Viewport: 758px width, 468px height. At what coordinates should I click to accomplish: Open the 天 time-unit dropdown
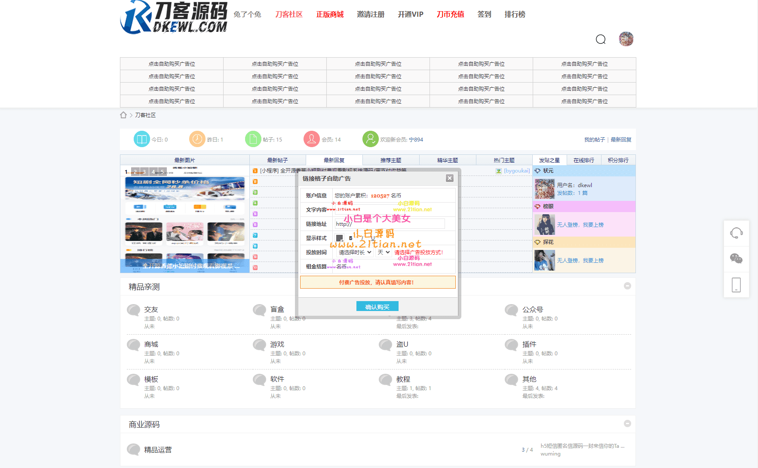(x=383, y=252)
